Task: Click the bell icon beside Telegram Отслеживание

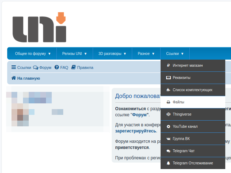Action: click(x=168, y=163)
